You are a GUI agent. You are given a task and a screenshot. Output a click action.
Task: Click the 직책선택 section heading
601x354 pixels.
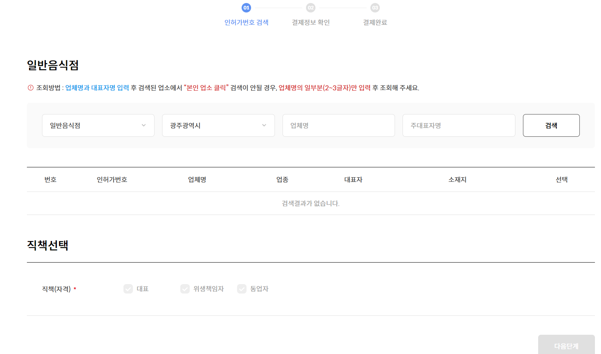point(48,245)
